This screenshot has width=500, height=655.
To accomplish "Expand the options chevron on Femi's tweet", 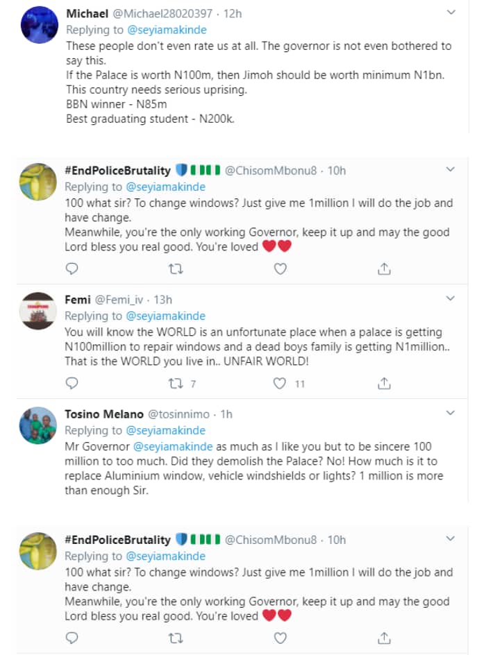I will tap(451, 298).
